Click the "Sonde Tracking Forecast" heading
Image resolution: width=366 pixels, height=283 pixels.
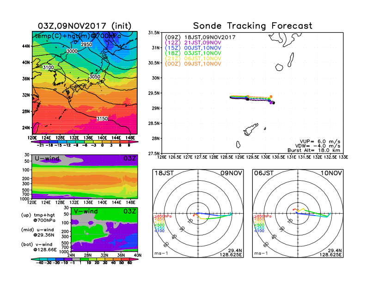pos(253,26)
